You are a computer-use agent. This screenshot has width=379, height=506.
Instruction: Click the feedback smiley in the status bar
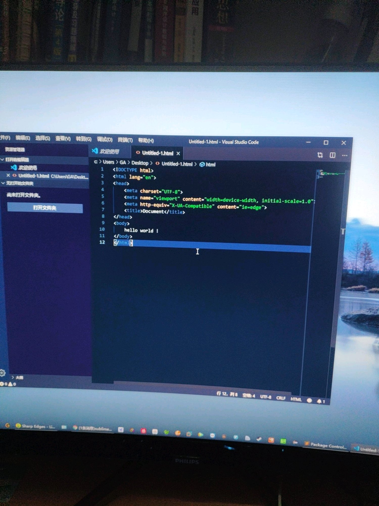(x=309, y=400)
